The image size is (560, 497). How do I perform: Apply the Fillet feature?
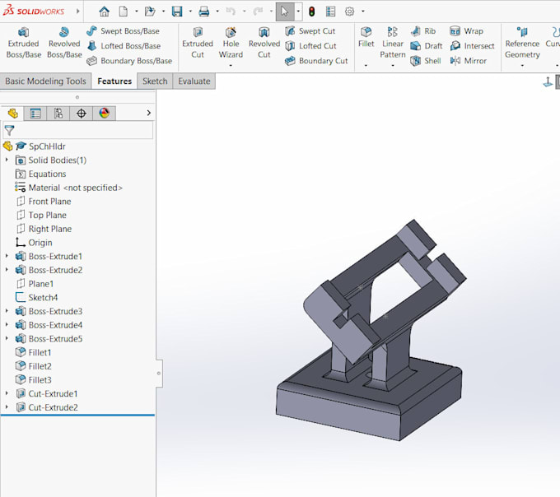pyautogui.click(x=366, y=37)
